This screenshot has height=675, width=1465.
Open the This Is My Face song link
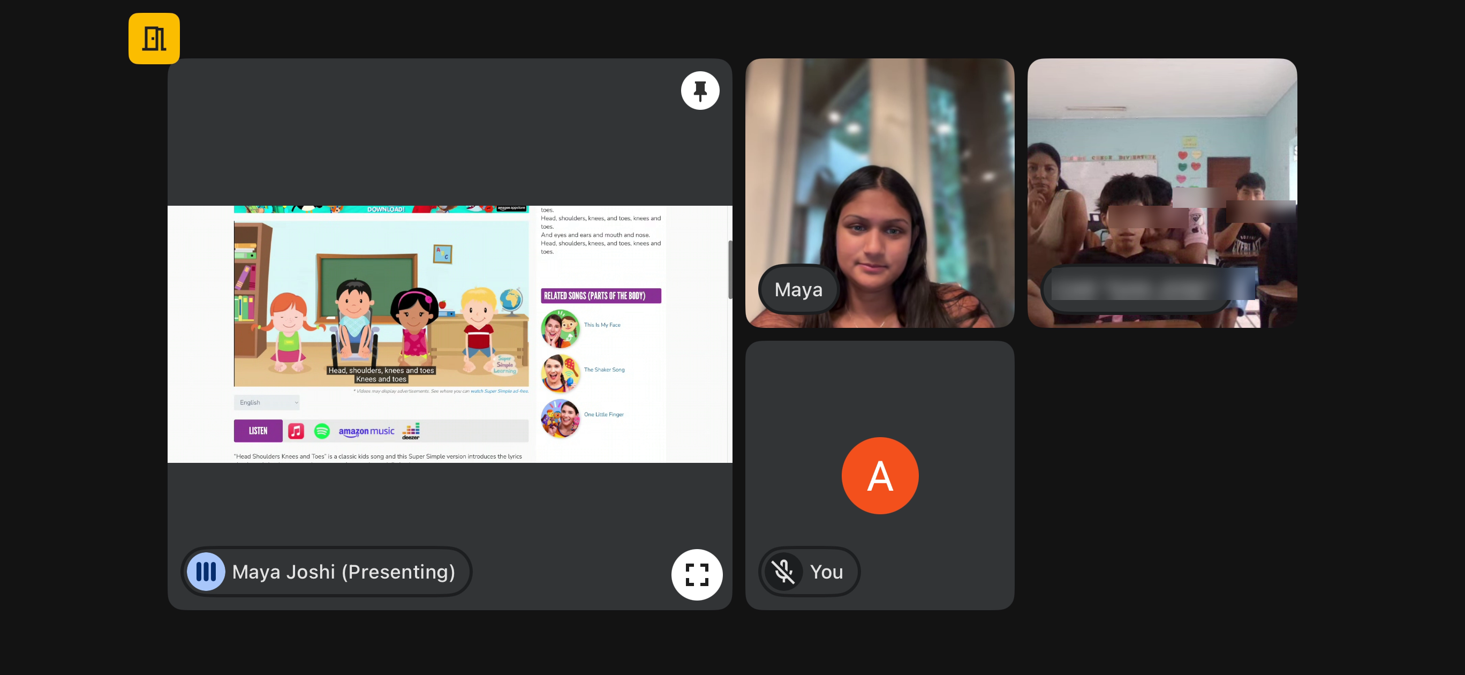tap(602, 325)
